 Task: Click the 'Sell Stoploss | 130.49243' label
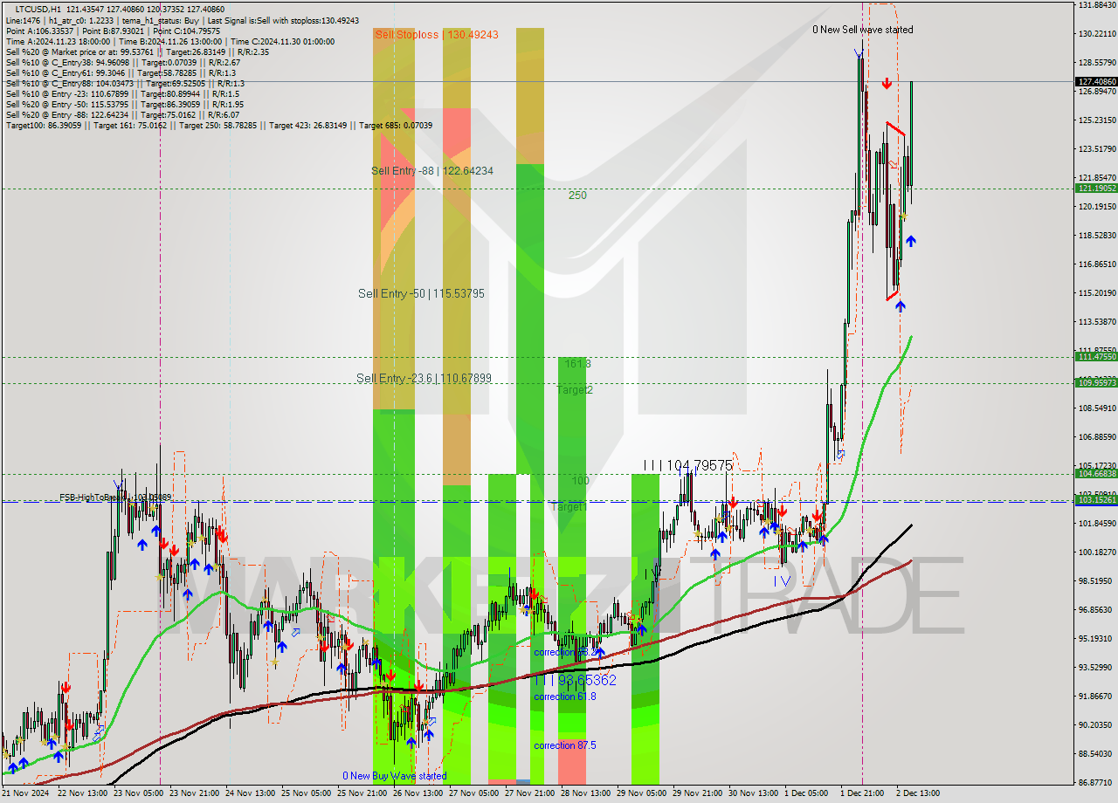437,35
